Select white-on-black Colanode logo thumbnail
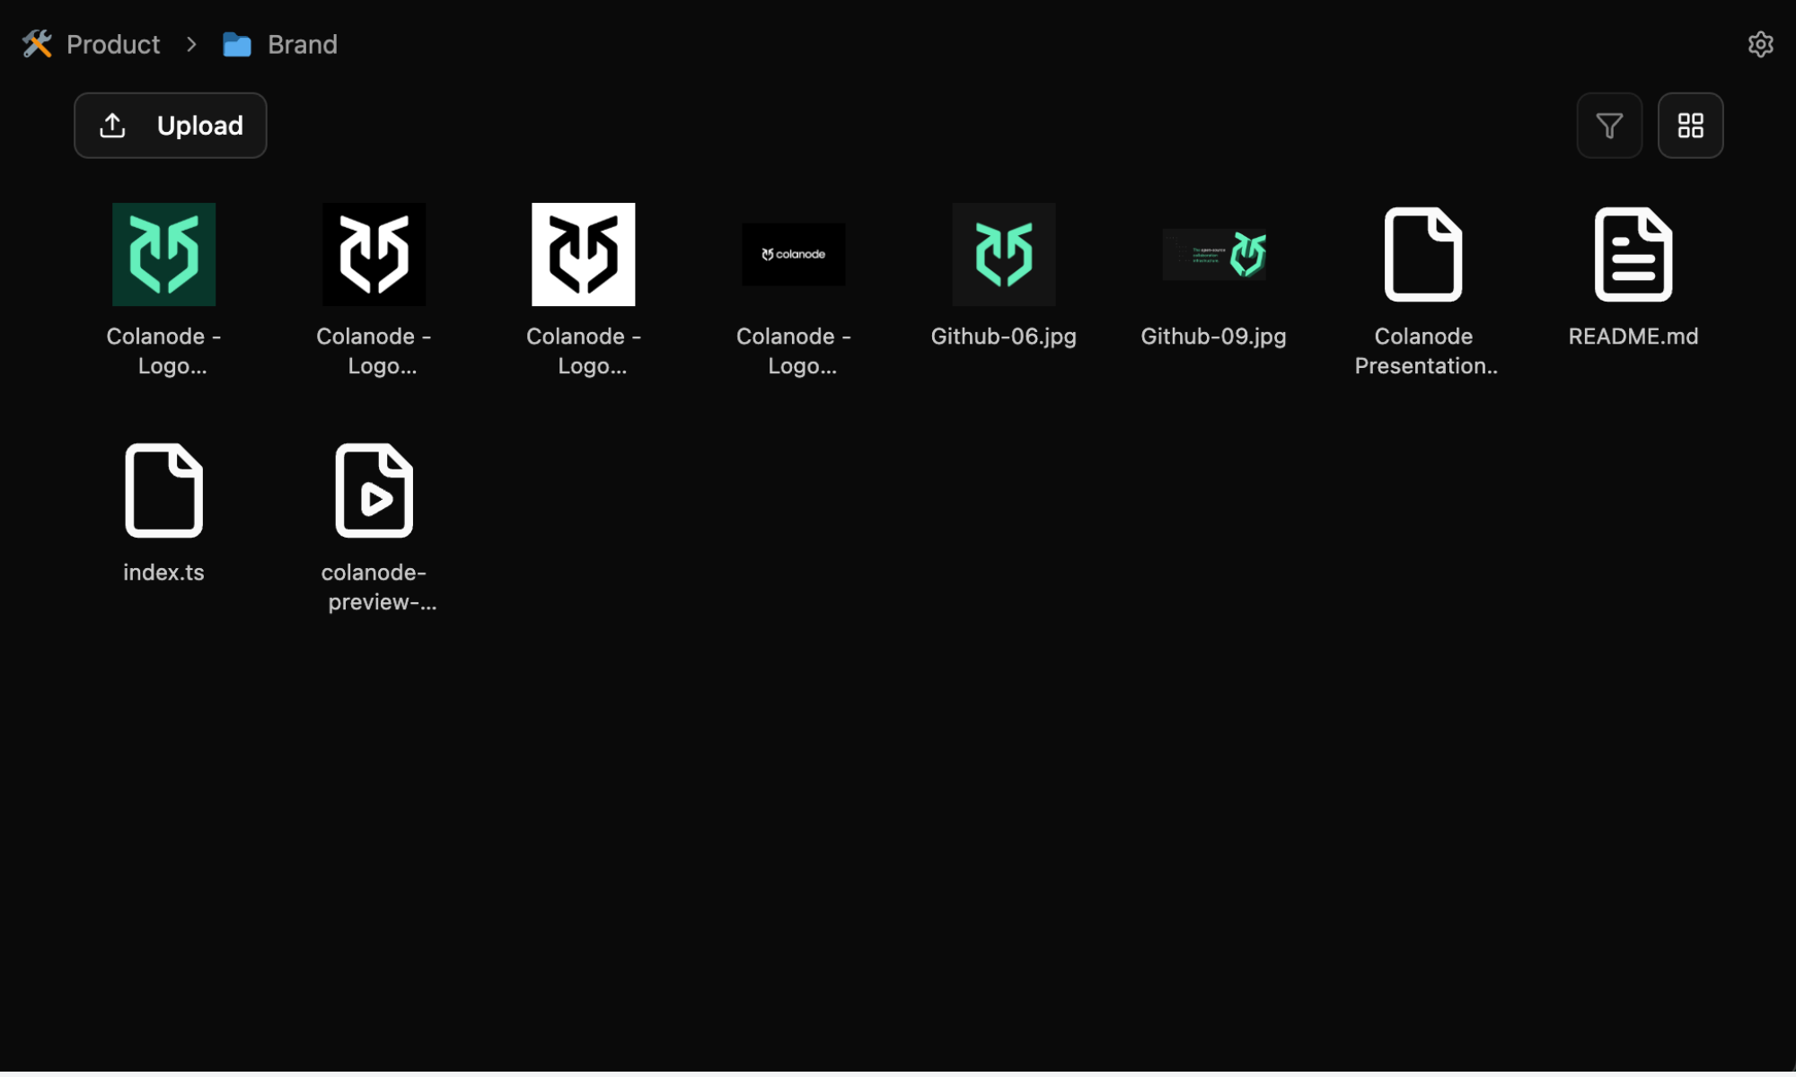The width and height of the screenshot is (1796, 1077). click(x=374, y=254)
